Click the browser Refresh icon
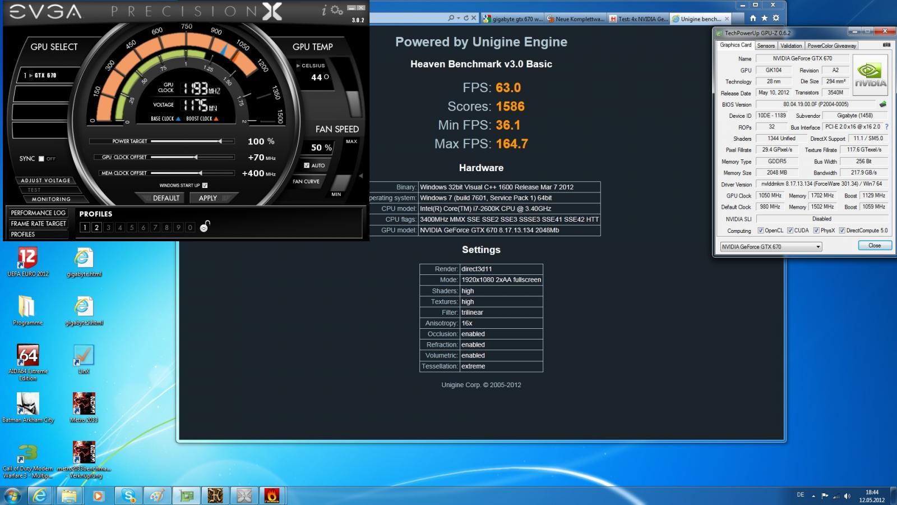897x505 pixels. (465, 18)
